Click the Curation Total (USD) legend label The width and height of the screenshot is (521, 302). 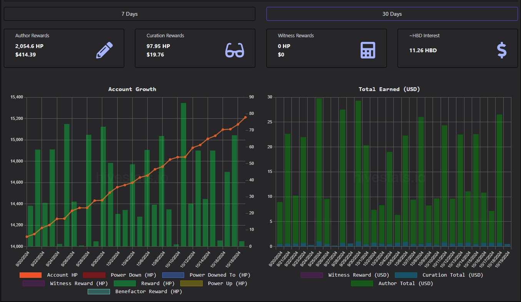coord(453,275)
